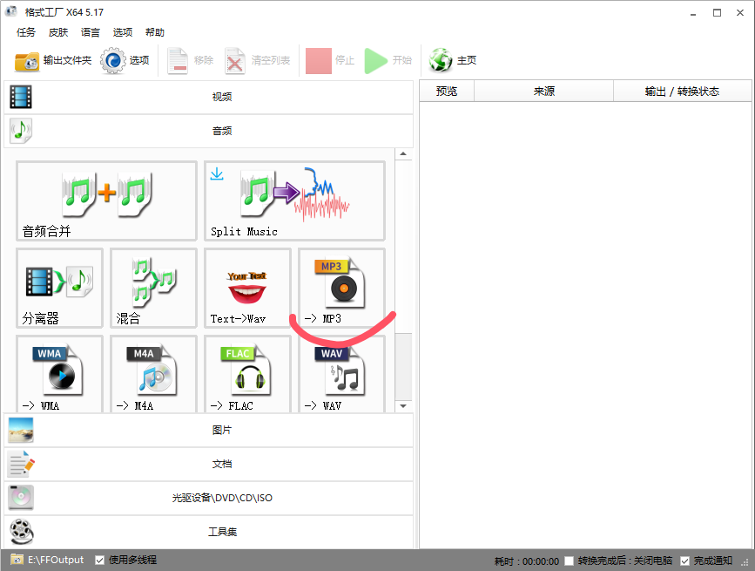
Task: Open the 音频合并 audio joiner tool
Action: click(x=106, y=201)
